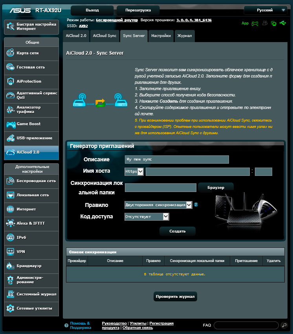Click the IPv6 icon
293x334 pixels.
(10, 237)
